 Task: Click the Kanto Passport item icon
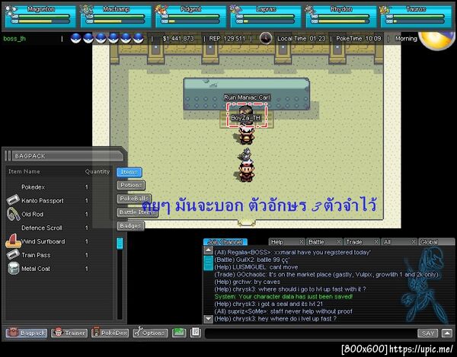coord(13,200)
